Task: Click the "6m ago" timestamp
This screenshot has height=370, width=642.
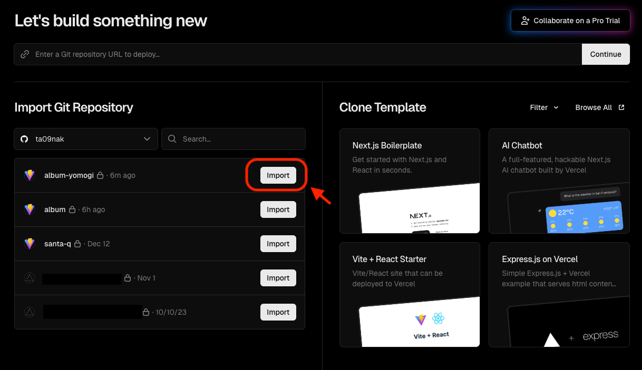Action: 123,175
